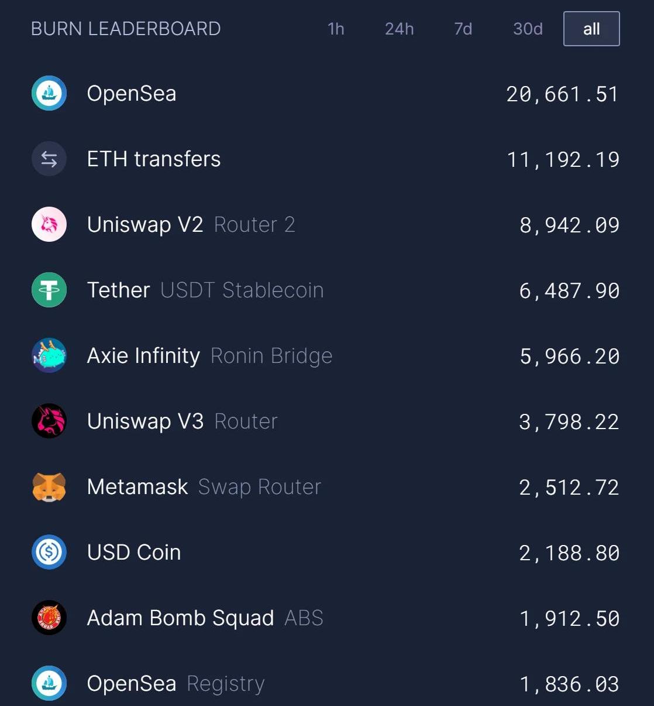The height and width of the screenshot is (706, 654).
Task: Click the ETH transfers arrows icon
Action: (49, 159)
